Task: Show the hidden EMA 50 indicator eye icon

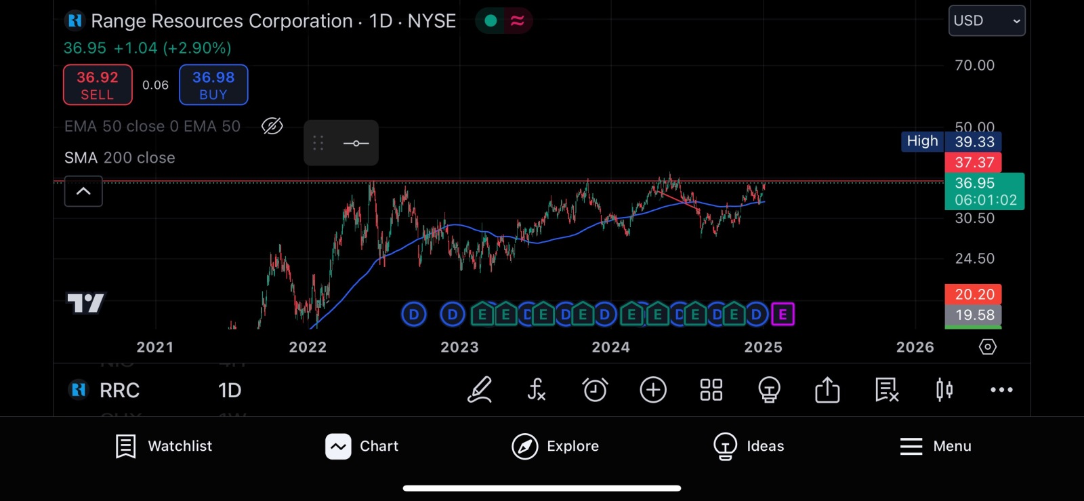Action: (x=272, y=126)
